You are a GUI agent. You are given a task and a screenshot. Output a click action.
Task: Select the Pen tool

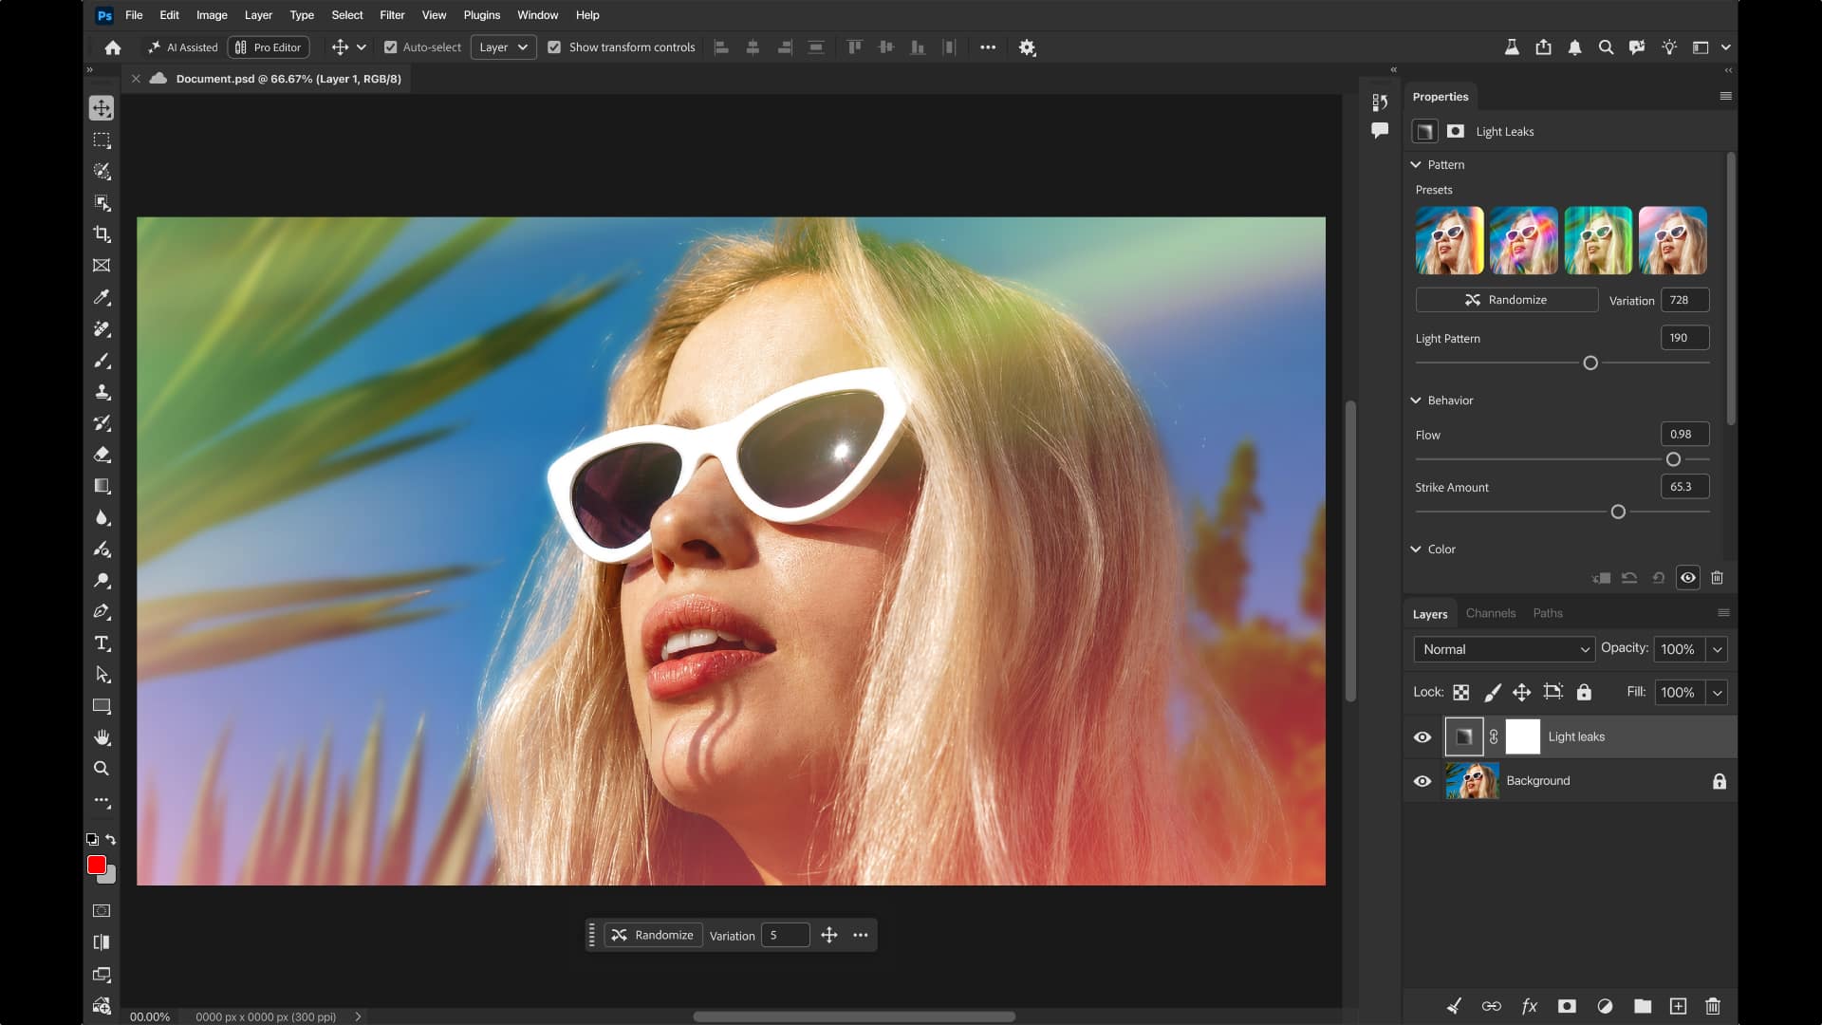pyautogui.click(x=102, y=612)
